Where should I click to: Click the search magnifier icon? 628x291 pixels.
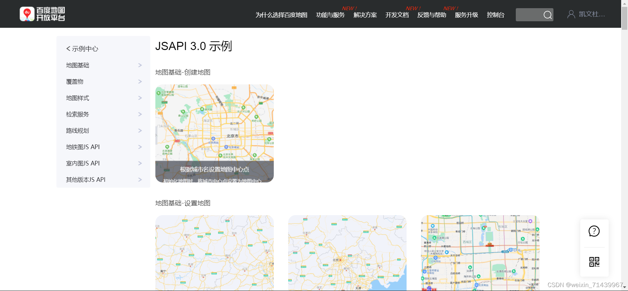547,15
